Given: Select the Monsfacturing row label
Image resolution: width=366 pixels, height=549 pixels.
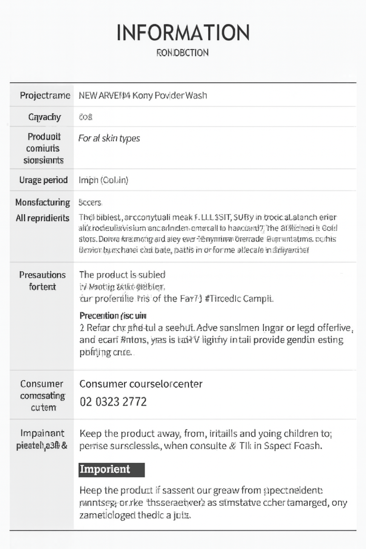Looking at the screenshot, I should 43,202.
